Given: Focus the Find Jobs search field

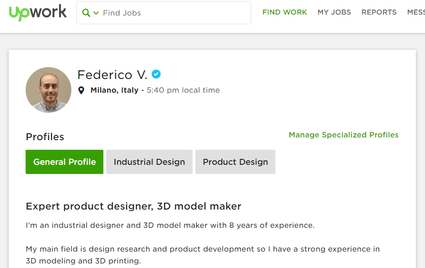Looking at the screenshot, I should (174, 13).
